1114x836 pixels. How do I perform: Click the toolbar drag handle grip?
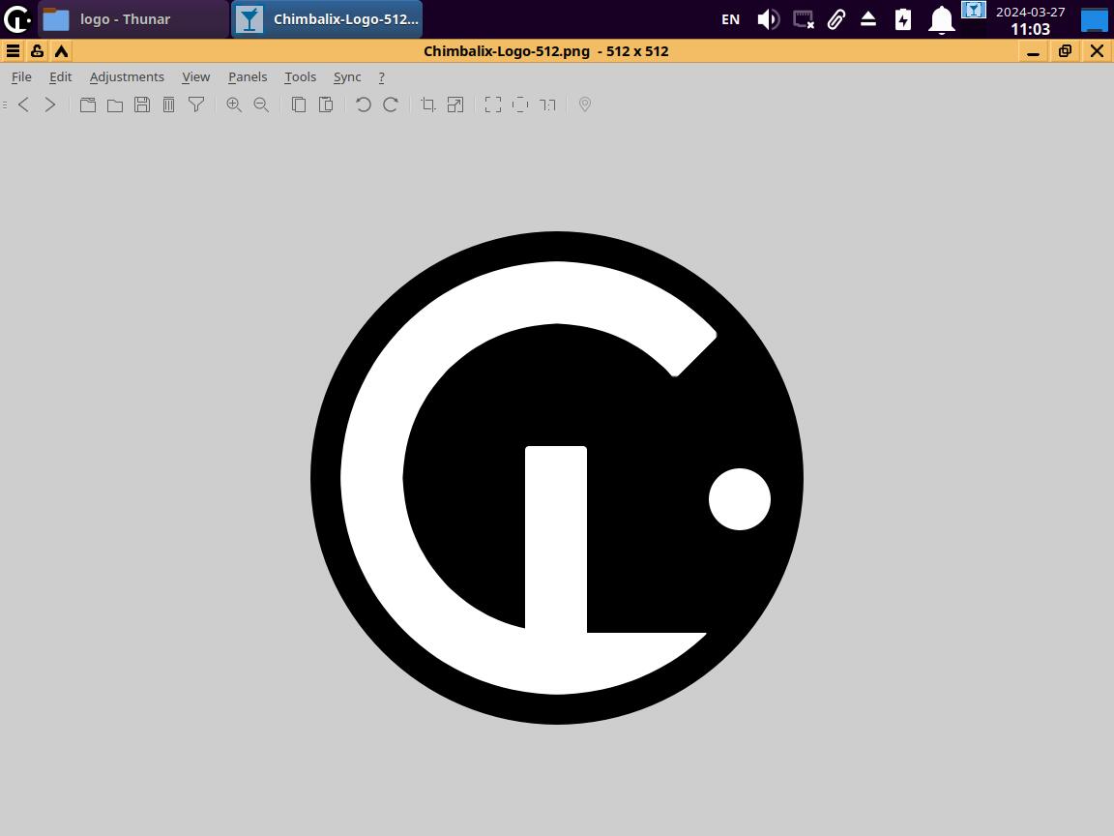[5, 104]
